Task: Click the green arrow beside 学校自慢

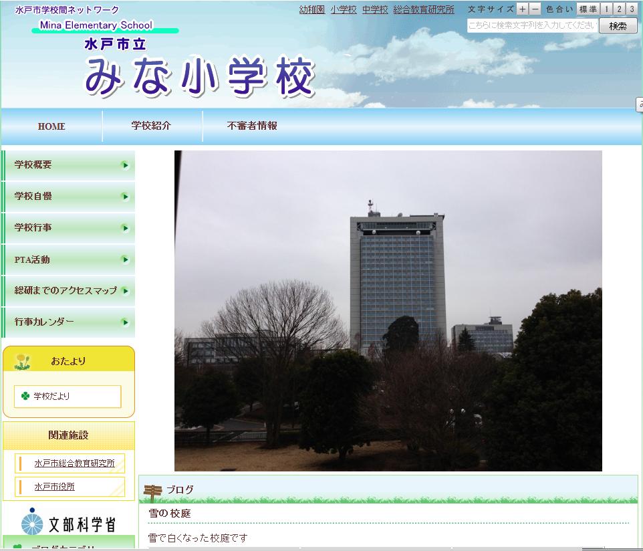Action: 126,197
